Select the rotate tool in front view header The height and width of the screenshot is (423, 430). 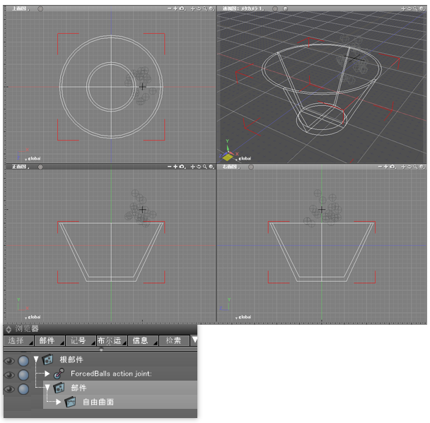coord(199,167)
